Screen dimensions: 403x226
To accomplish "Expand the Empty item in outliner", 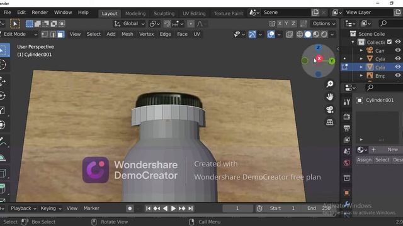I will tap(361, 75).
